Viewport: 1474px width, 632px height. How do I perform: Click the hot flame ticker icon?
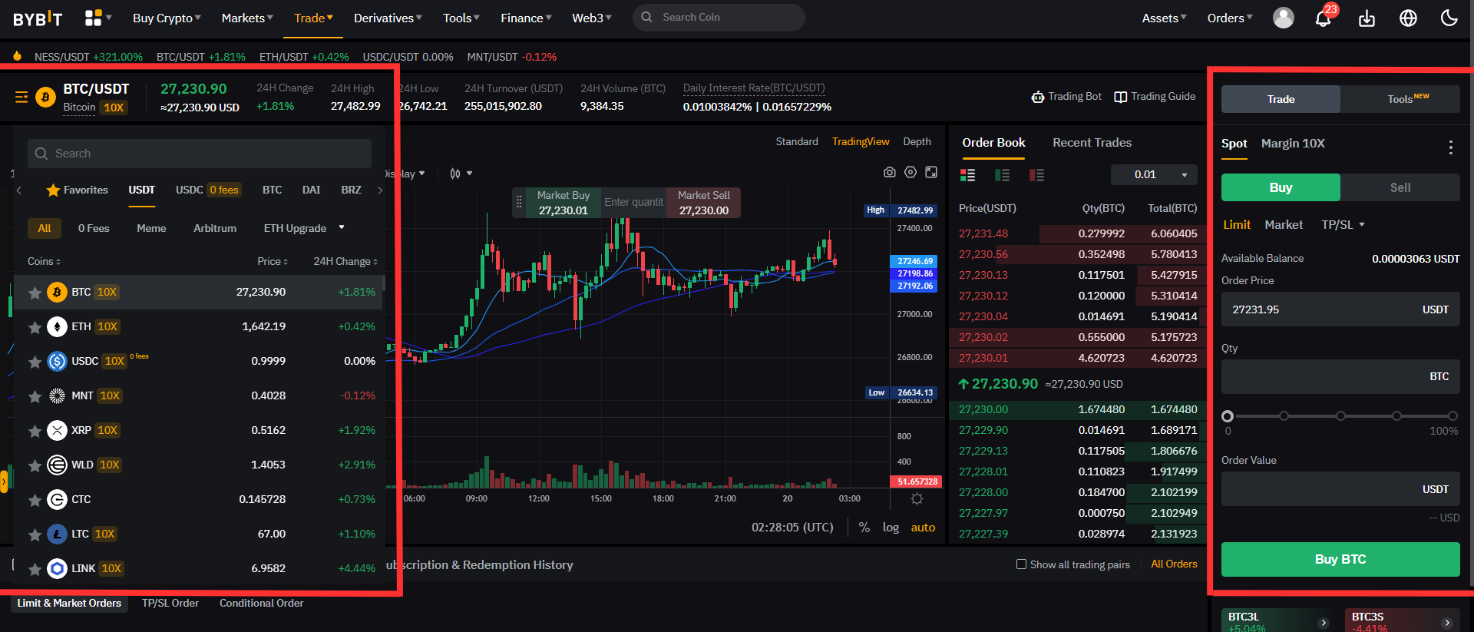coord(17,56)
